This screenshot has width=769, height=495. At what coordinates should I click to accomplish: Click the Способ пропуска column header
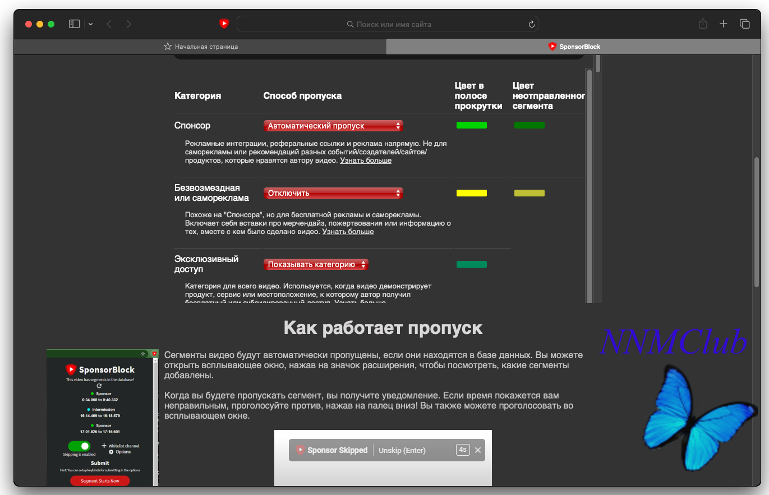pyautogui.click(x=302, y=95)
